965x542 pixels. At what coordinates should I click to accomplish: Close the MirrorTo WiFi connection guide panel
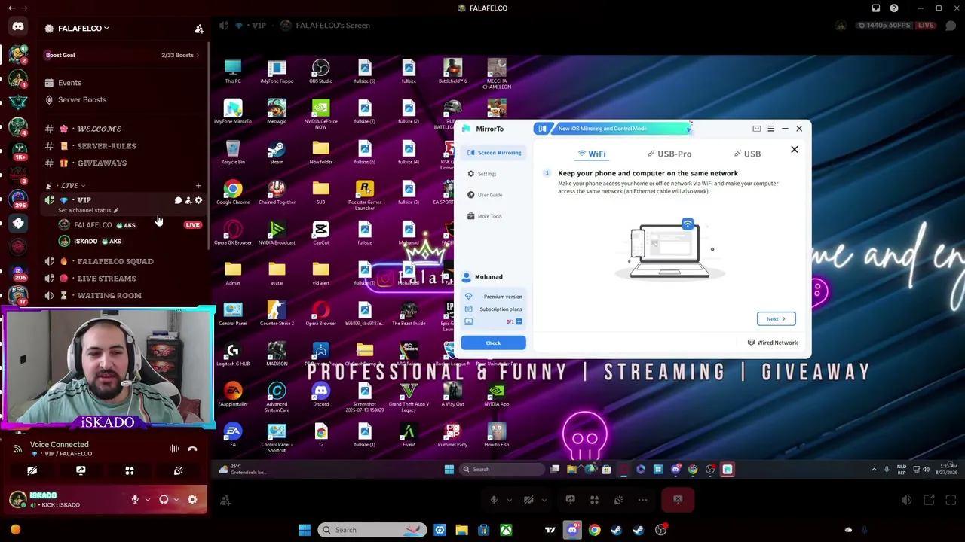coord(794,150)
